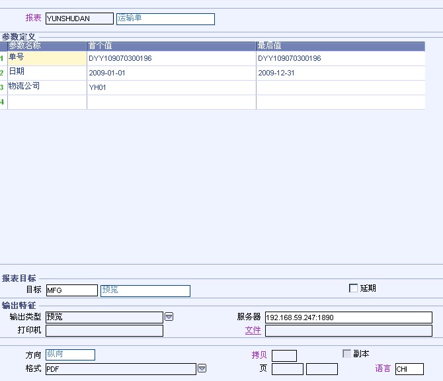Select 日期 last value 2009-12-31

click(340, 73)
